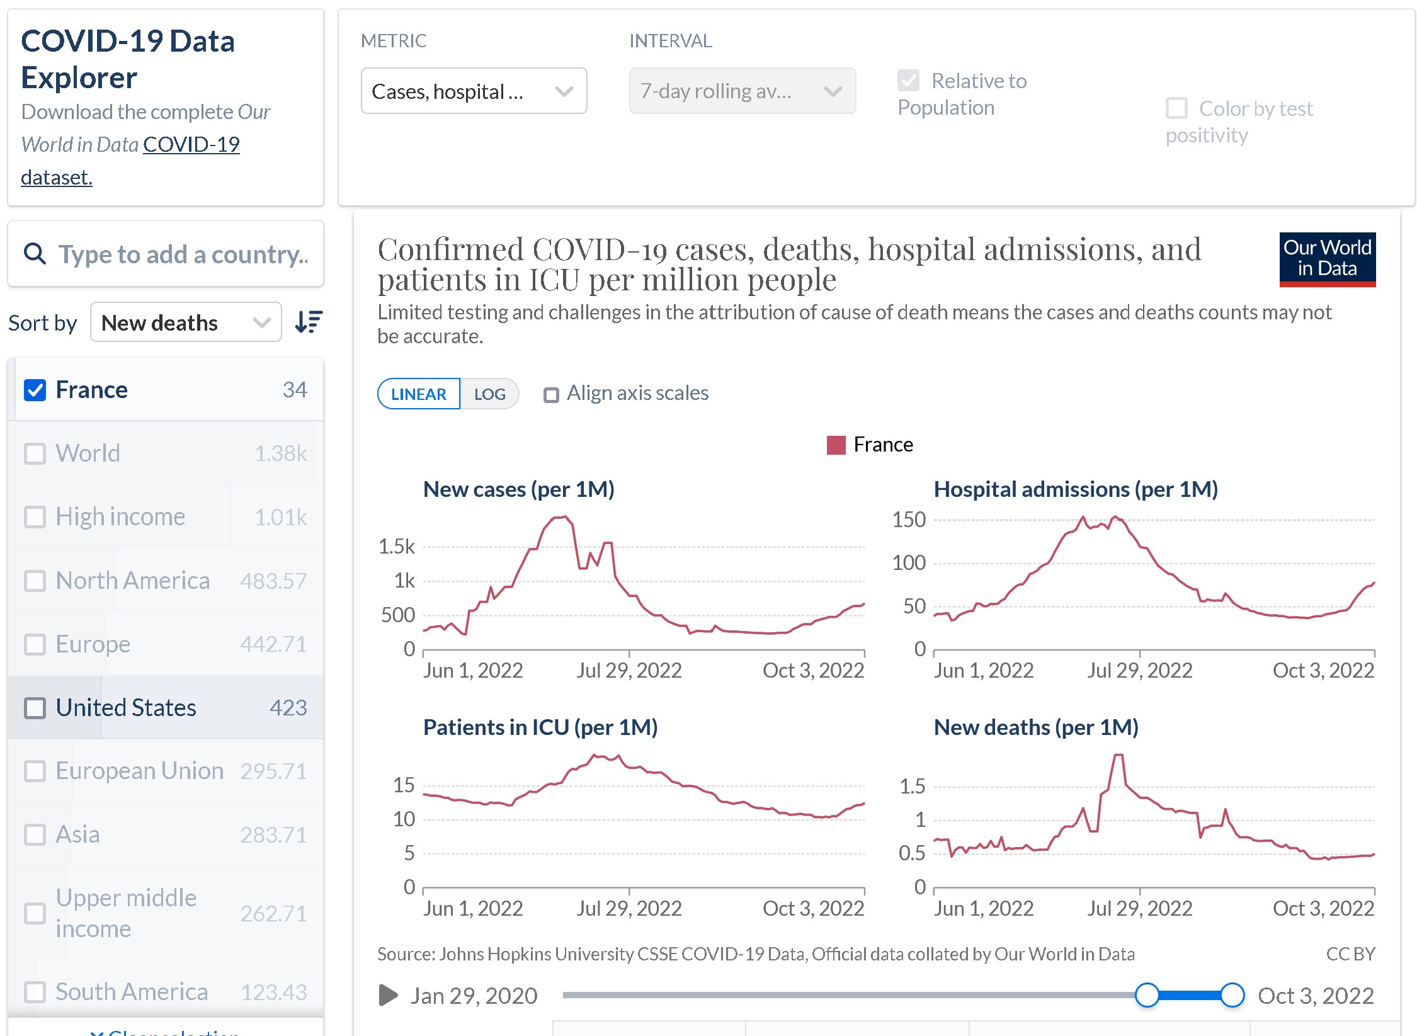Check the United States checkbox

click(35, 708)
